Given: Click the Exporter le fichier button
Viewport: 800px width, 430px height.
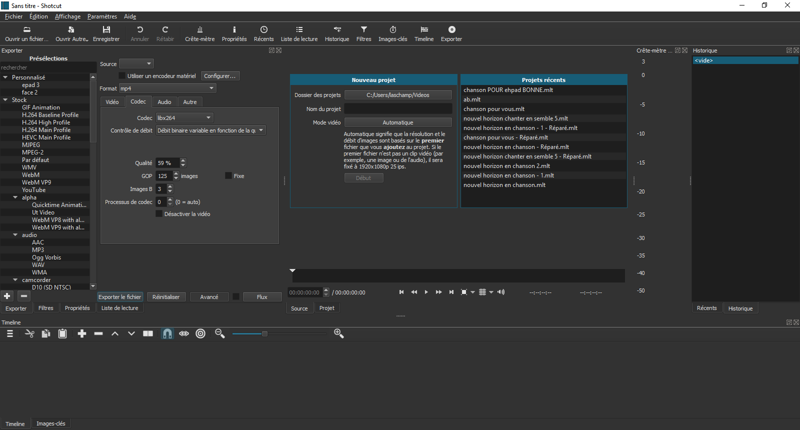Looking at the screenshot, I should [x=120, y=296].
